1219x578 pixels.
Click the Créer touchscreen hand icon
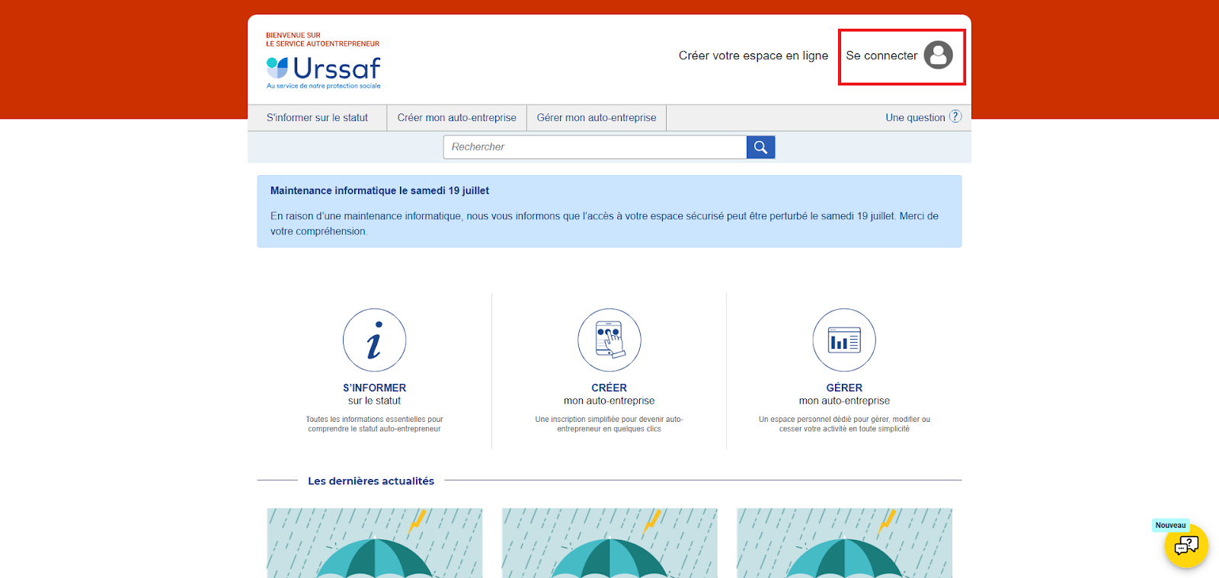click(x=609, y=340)
